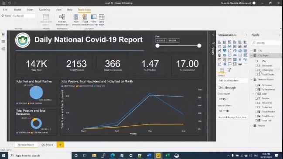Click the right handle of Date slider

click(x=199, y=46)
